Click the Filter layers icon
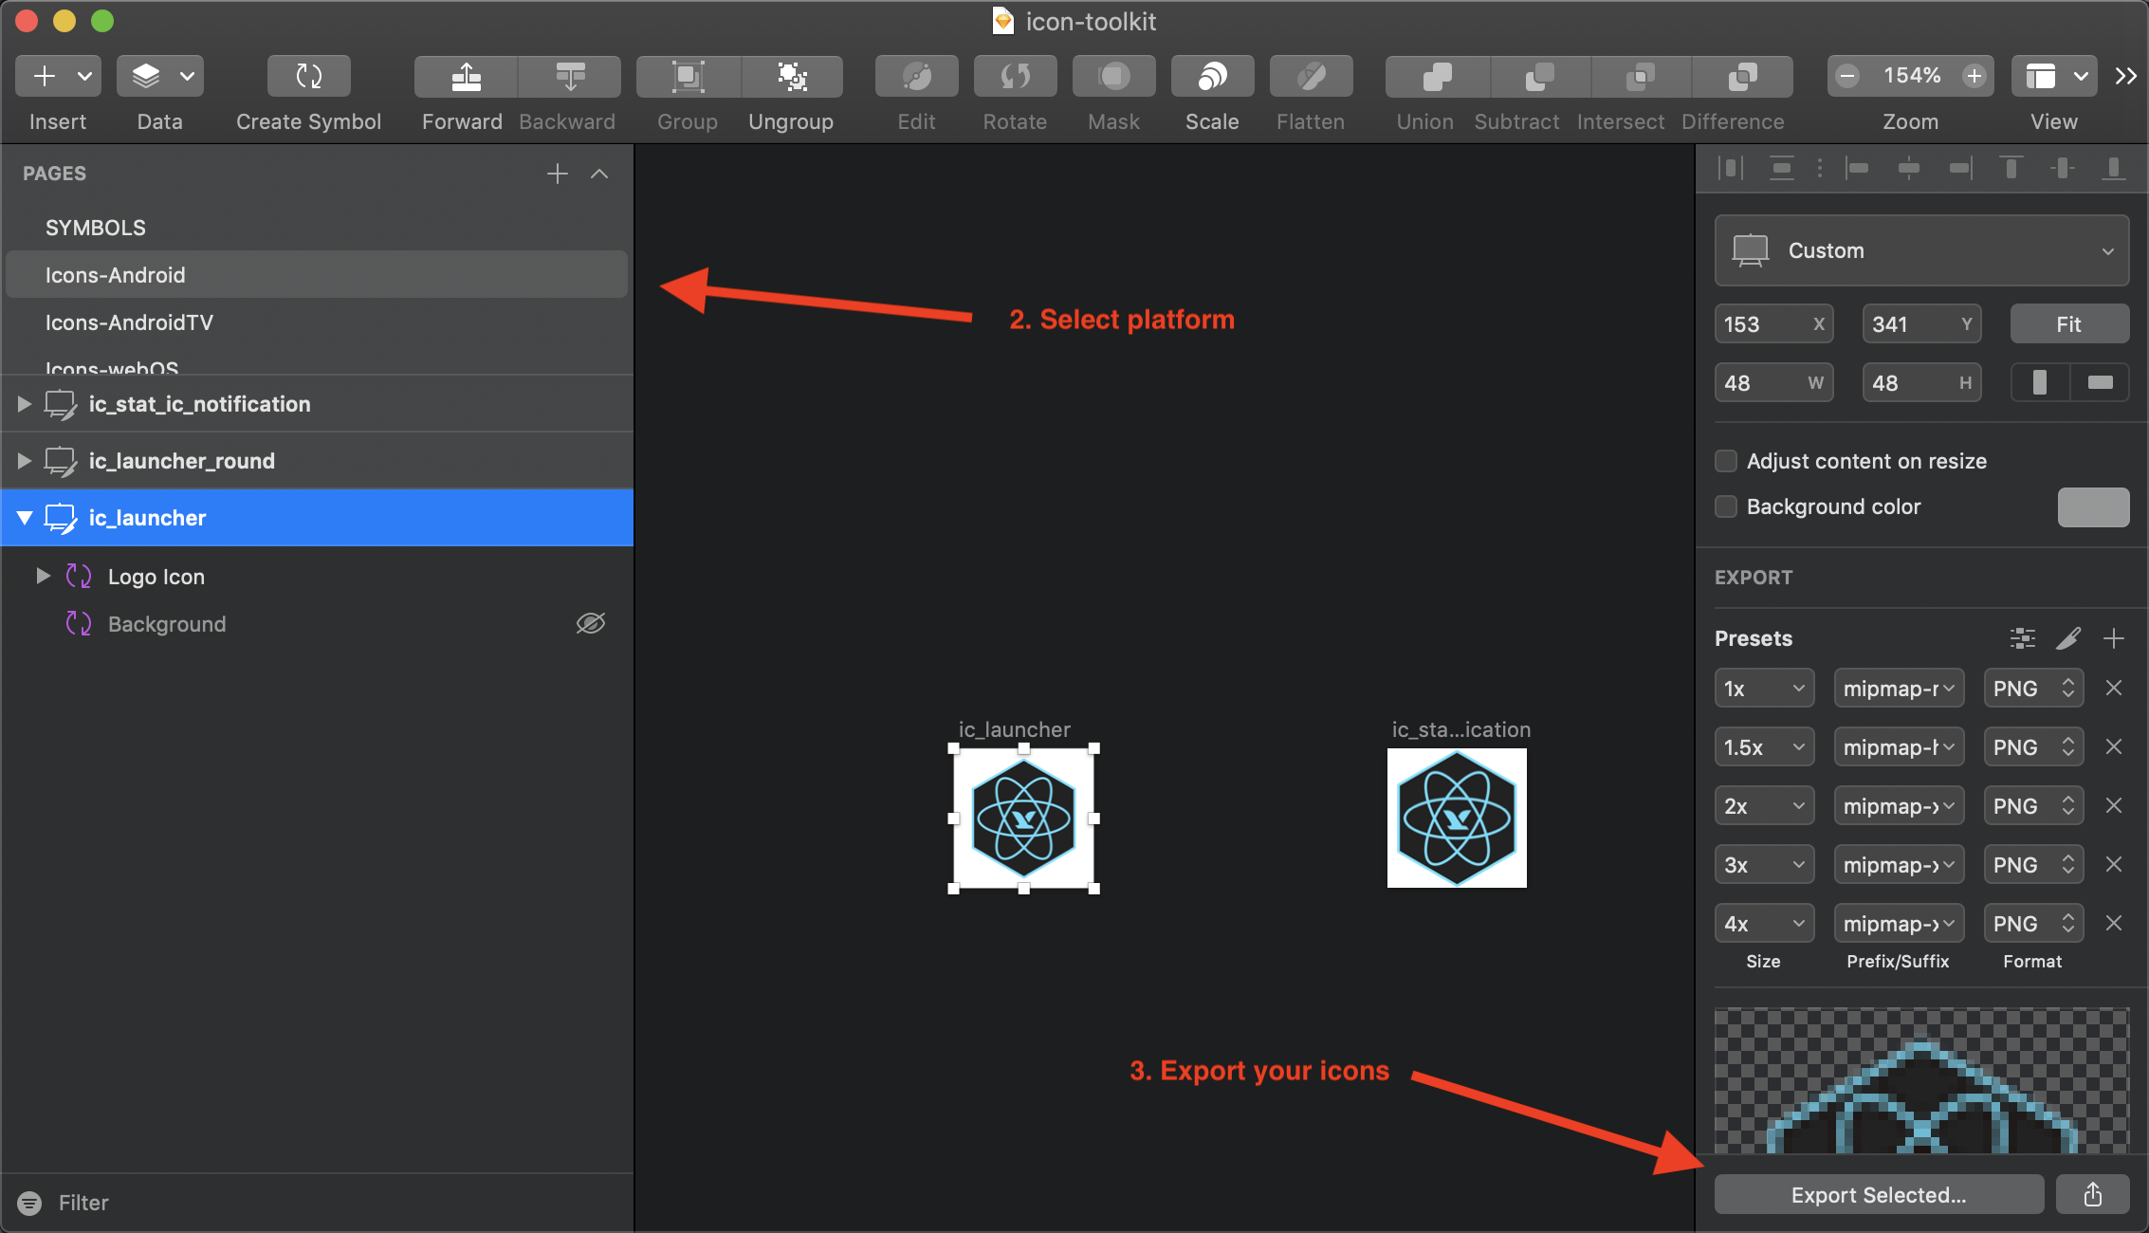 tap(30, 1203)
